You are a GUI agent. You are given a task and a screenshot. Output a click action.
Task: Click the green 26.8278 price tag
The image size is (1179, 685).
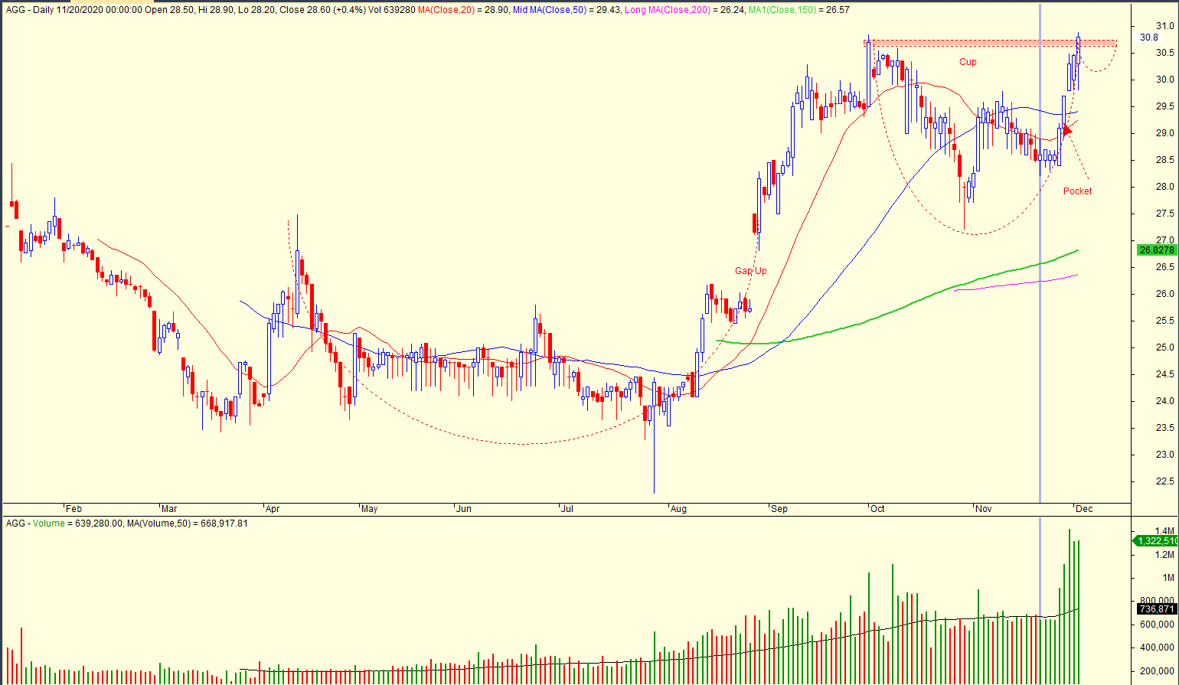tap(1156, 250)
